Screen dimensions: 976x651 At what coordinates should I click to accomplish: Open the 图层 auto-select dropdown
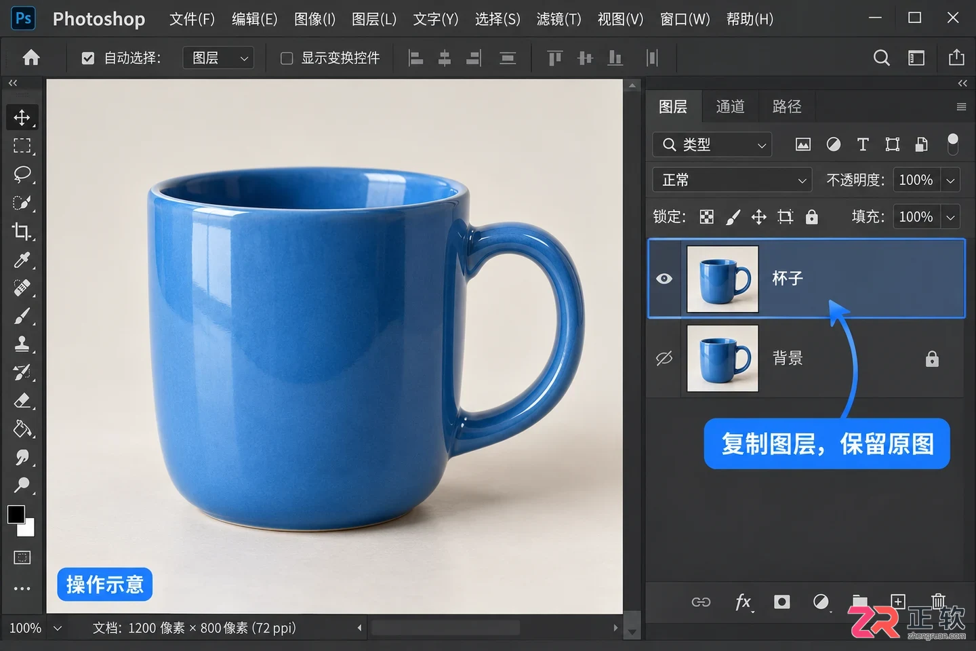pyautogui.click(x=218, y=58)
